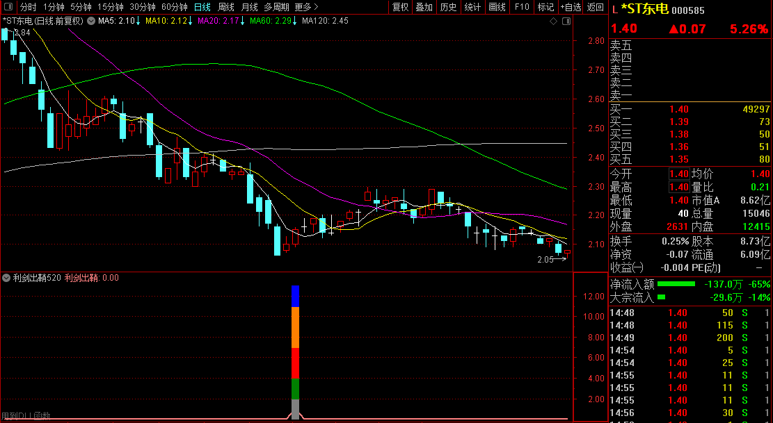This screenshot has width=773, height=423.
Task: Click the MA10 down-arrow indicator
Action: pos(191,22)
